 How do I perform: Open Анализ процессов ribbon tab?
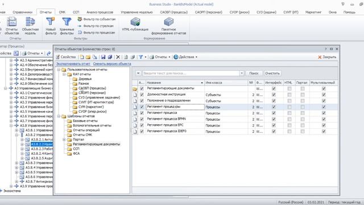[x=100, y=12]
